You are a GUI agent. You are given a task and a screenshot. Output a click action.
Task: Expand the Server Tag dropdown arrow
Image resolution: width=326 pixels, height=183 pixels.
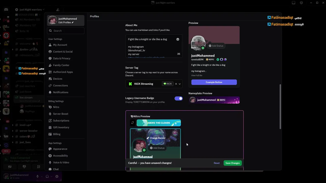[x=180, y=84]
